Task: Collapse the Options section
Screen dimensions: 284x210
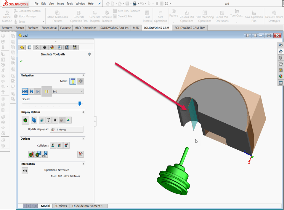Action: (x=83, y=139)
